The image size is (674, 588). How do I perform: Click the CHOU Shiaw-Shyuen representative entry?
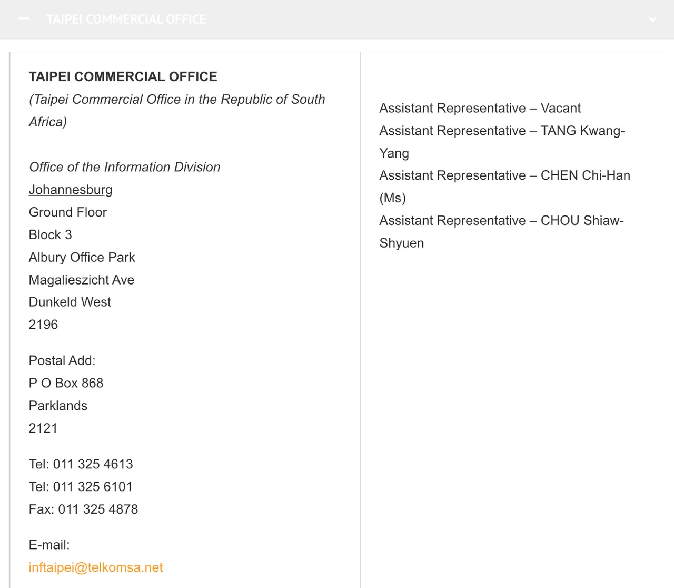pos(501,221)
